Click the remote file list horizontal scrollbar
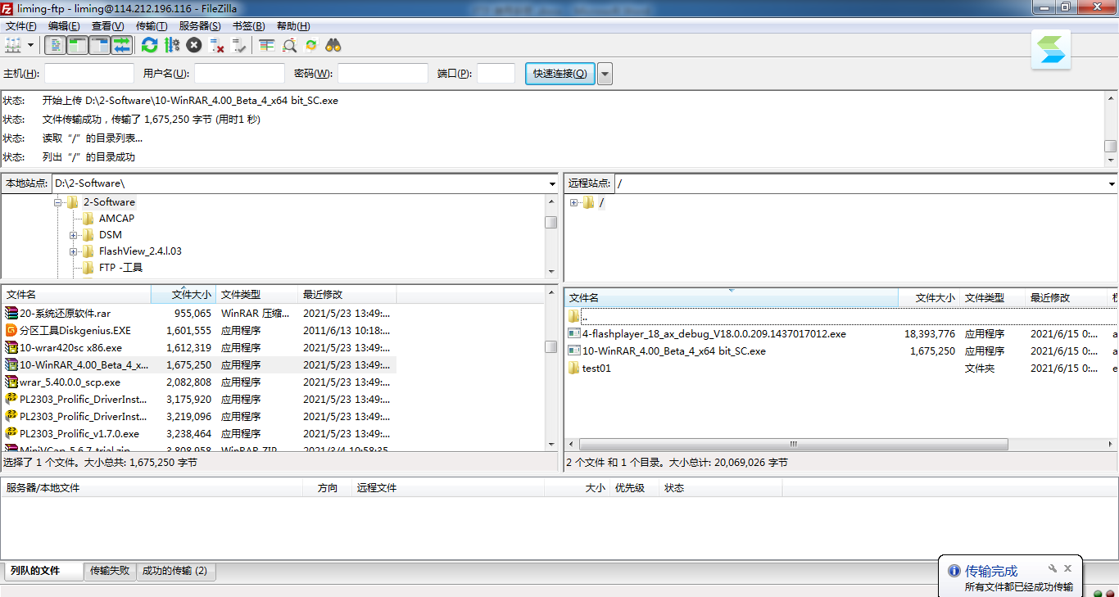This screenshot has height=597, width=1119. click(x=793, y=444)
